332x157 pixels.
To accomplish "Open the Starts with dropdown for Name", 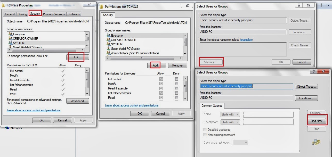I will [230, 114].
